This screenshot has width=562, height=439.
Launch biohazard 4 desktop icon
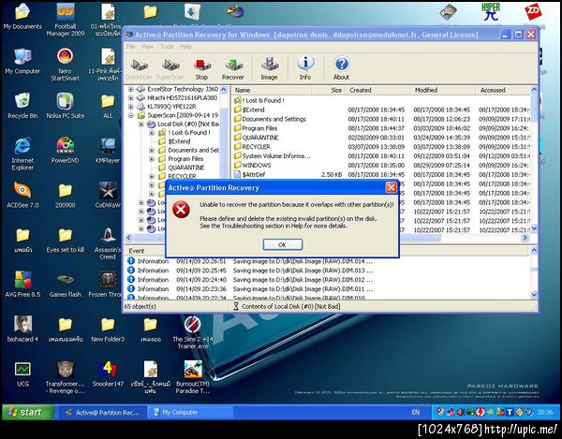click(22, 329)
